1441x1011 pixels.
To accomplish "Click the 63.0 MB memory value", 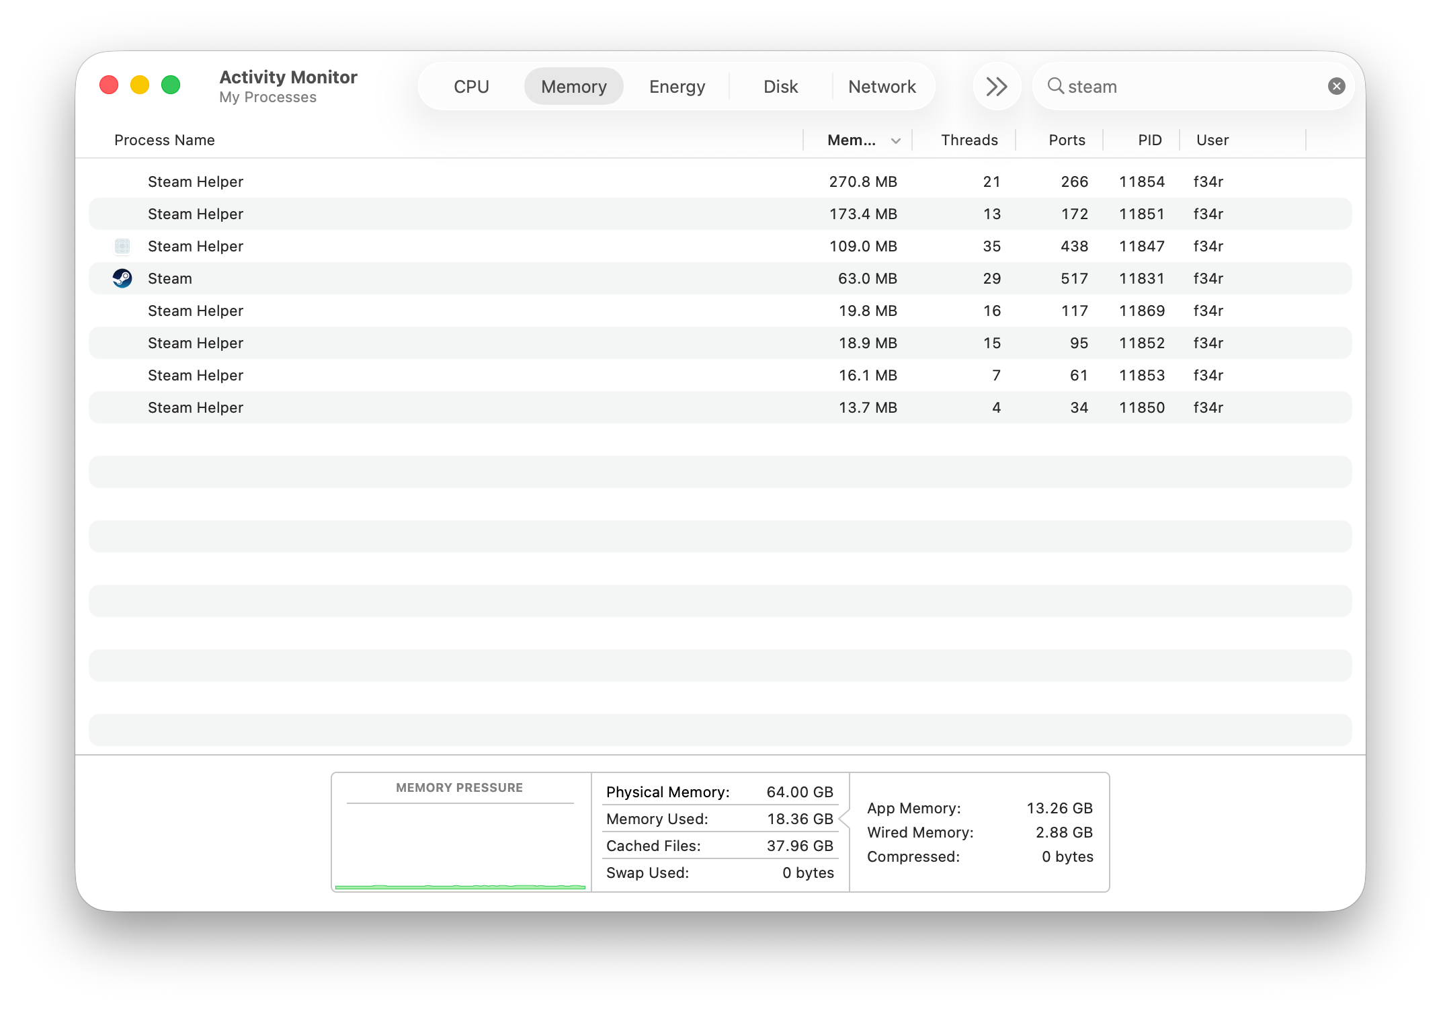I will coord(868,278).
